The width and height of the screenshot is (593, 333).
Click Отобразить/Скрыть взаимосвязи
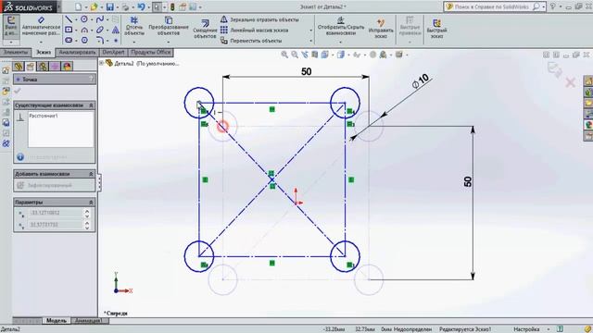point(340,26)
